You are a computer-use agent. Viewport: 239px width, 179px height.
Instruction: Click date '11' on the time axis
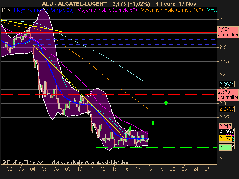[91, 169]
